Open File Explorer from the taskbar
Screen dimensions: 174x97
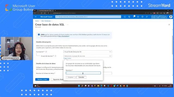98,86
